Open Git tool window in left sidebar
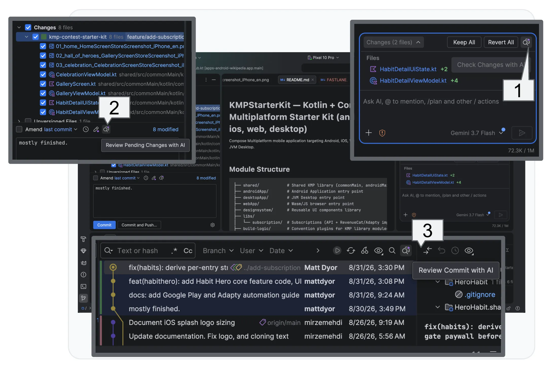This screenshot has height=367, width=555. 83,298
